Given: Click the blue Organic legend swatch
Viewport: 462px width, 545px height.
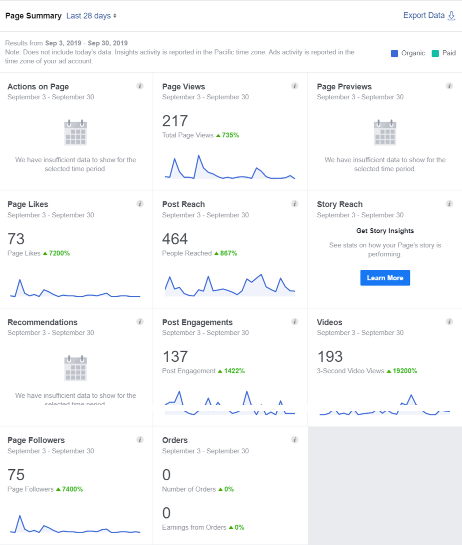Looking at the screenshot, I should [x=395, y=53].
